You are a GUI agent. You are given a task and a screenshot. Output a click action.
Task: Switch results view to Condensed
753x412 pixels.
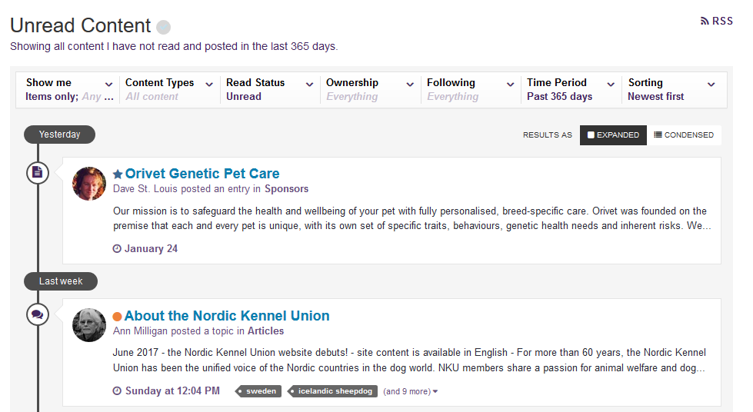[x=684, y=135]
